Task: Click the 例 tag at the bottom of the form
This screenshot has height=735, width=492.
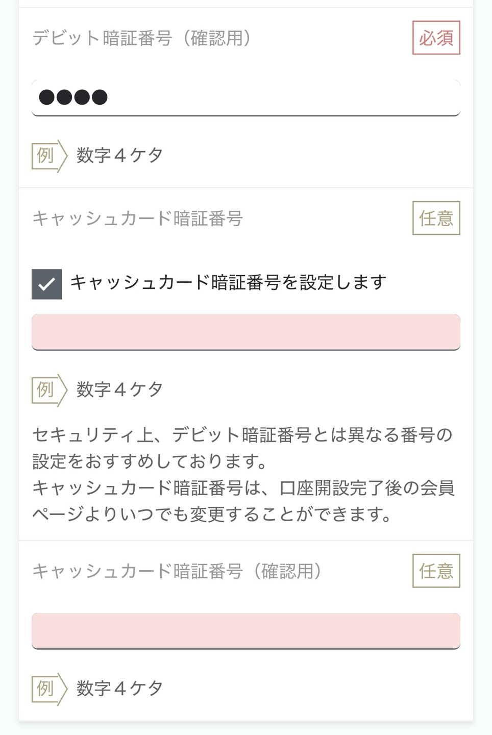Action: click(49, 689)
